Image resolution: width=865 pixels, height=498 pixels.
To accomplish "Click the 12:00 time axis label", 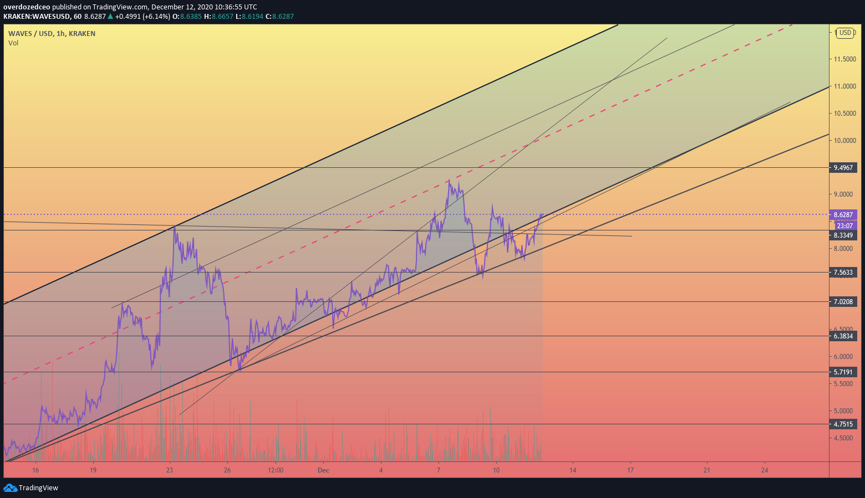I will pyautogui.click(x=276, y=470).
